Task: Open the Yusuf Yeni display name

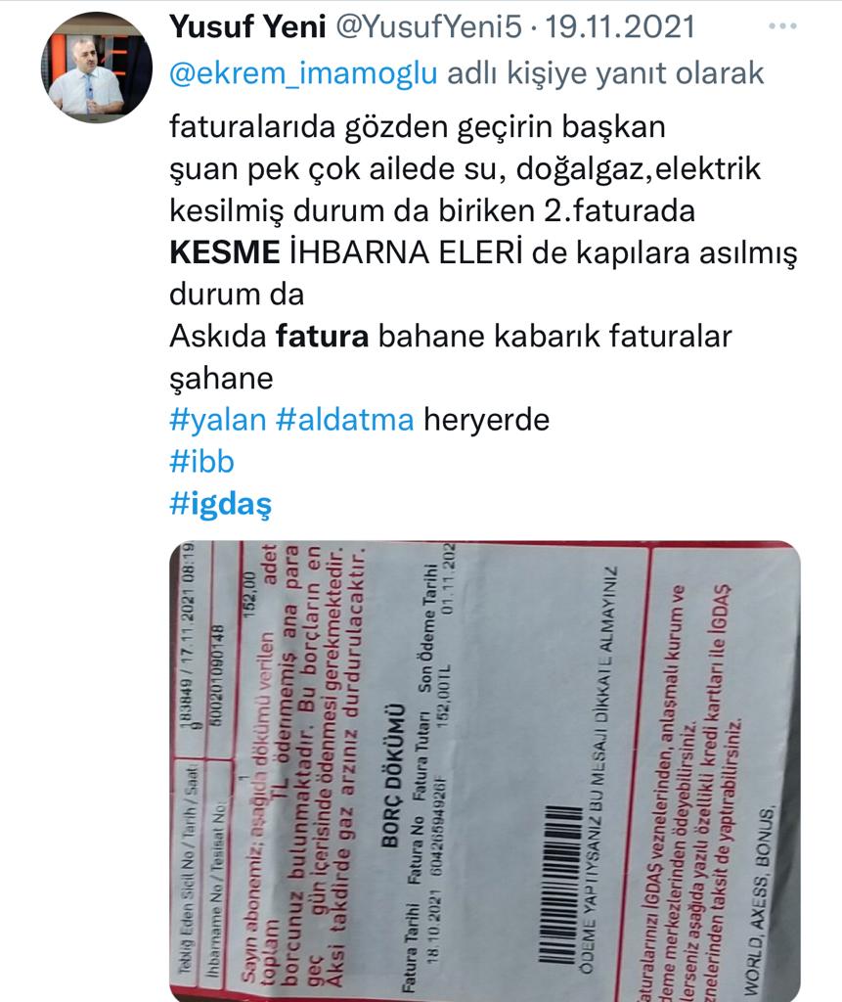Action: coord(247,26)
